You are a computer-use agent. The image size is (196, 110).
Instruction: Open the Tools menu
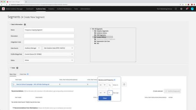point(76,9)
